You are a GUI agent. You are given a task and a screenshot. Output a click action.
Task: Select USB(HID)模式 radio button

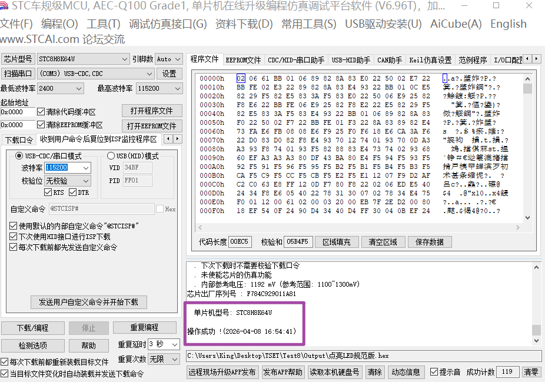coord(111,156)
